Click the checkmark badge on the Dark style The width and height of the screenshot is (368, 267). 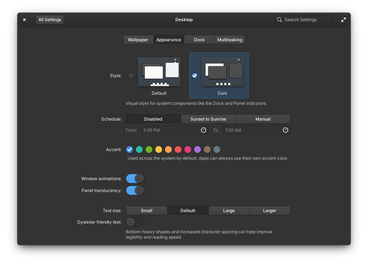click(x=194, y=75)
